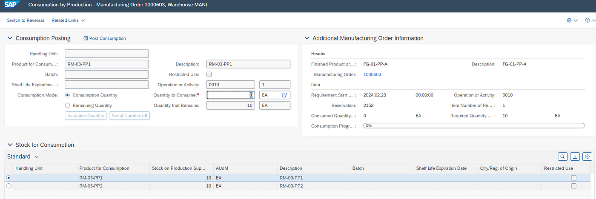
Task: Toggle Restricted Use checkbox for RM-03-PP1 row
Action: coord(573,178)
